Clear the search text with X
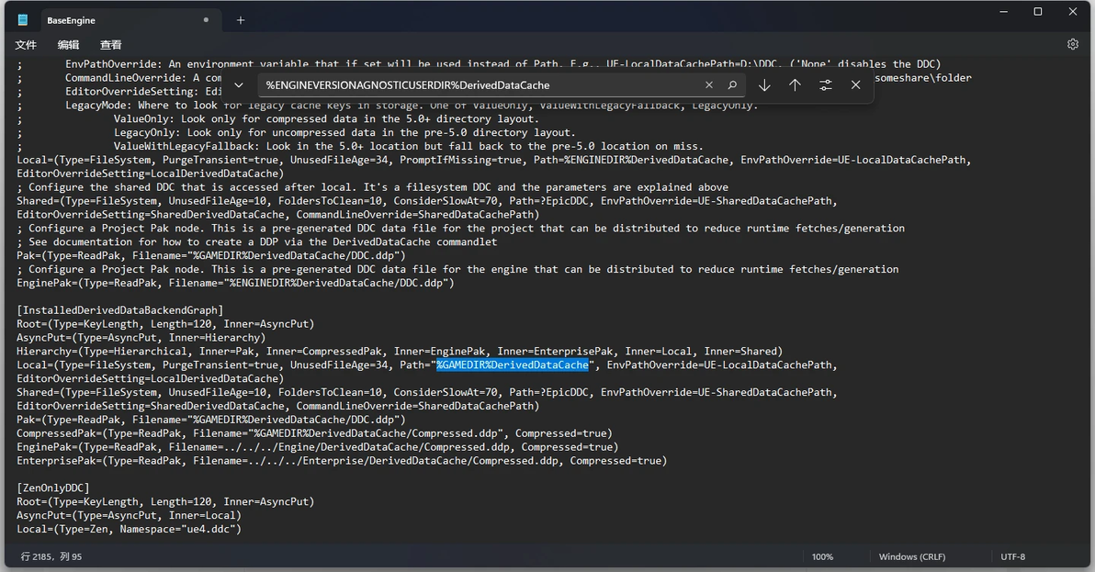Screen dimensions: 1095x572 pos(709,85)
